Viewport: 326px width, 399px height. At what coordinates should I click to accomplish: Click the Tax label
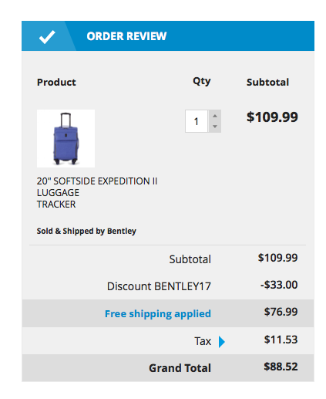(x=203, y=341)
